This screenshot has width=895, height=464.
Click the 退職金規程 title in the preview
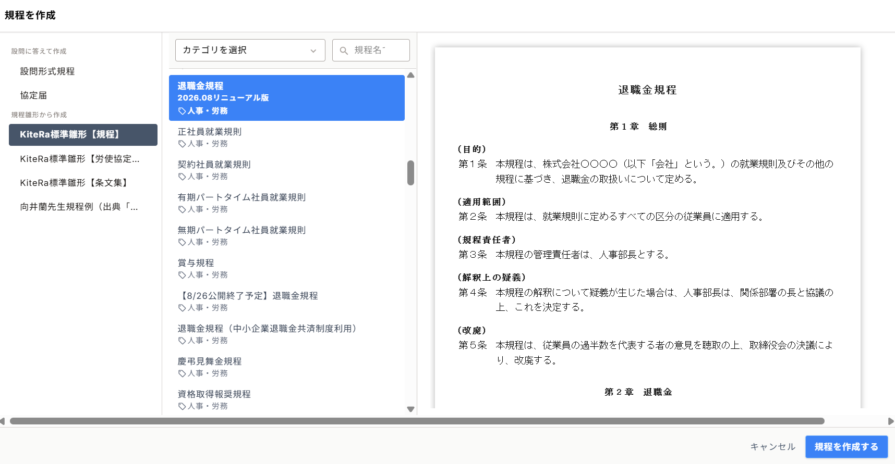coord(647,90)
